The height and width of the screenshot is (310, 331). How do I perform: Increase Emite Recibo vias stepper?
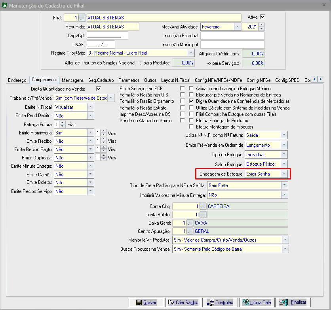(103, 139)
